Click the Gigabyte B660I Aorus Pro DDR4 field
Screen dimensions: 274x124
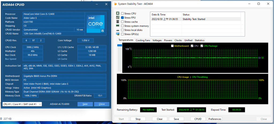64,76
